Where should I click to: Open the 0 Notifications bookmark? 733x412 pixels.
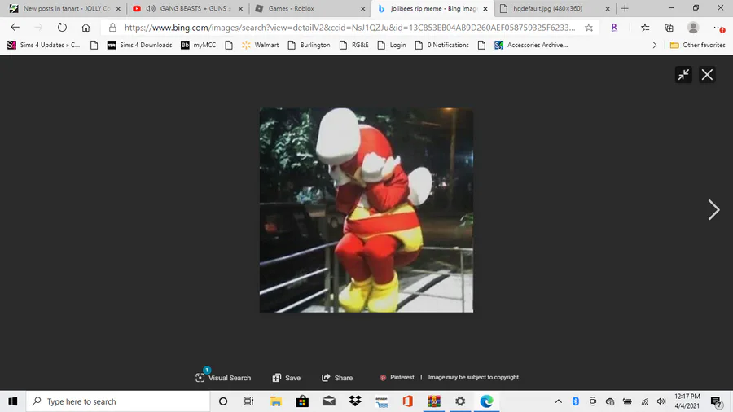[441, 45]
